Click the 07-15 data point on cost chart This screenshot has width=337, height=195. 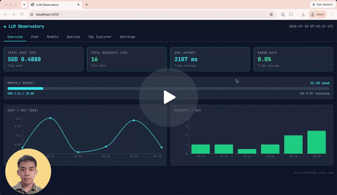click(x=106, y=146)
